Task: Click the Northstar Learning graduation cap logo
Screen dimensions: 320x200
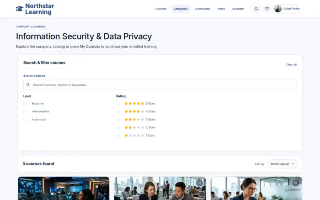Action: (20, 9)
